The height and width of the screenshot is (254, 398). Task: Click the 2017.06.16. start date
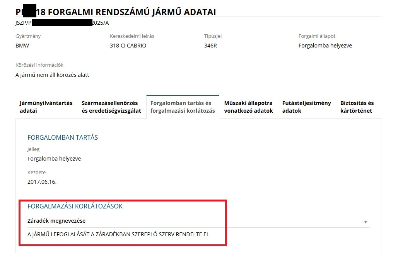[x=42, y=181]
